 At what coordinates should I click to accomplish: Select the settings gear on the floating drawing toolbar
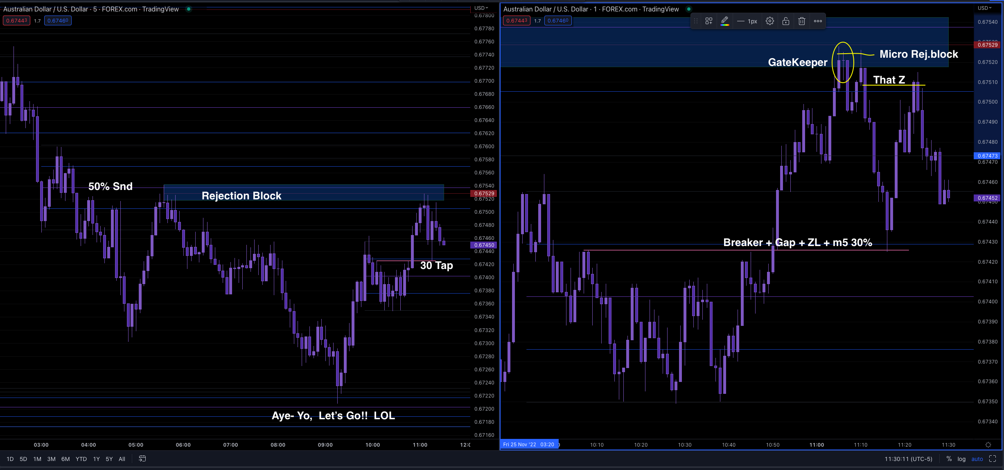pyautogui.click(x=770, y=20)
